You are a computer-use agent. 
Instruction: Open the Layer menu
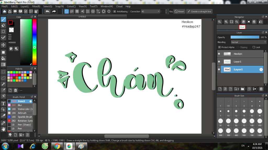click(25, 6)
